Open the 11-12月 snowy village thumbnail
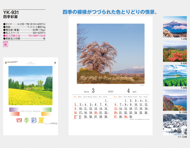Screen dimensions: 190x148 pos(175,125)
